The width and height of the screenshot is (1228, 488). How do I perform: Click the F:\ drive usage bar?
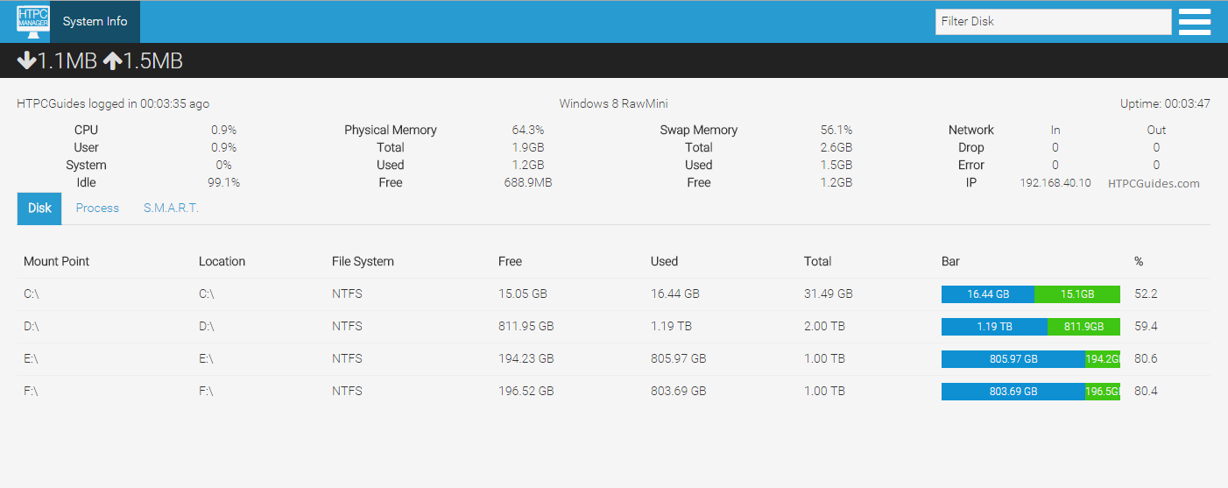(1030, 392)
